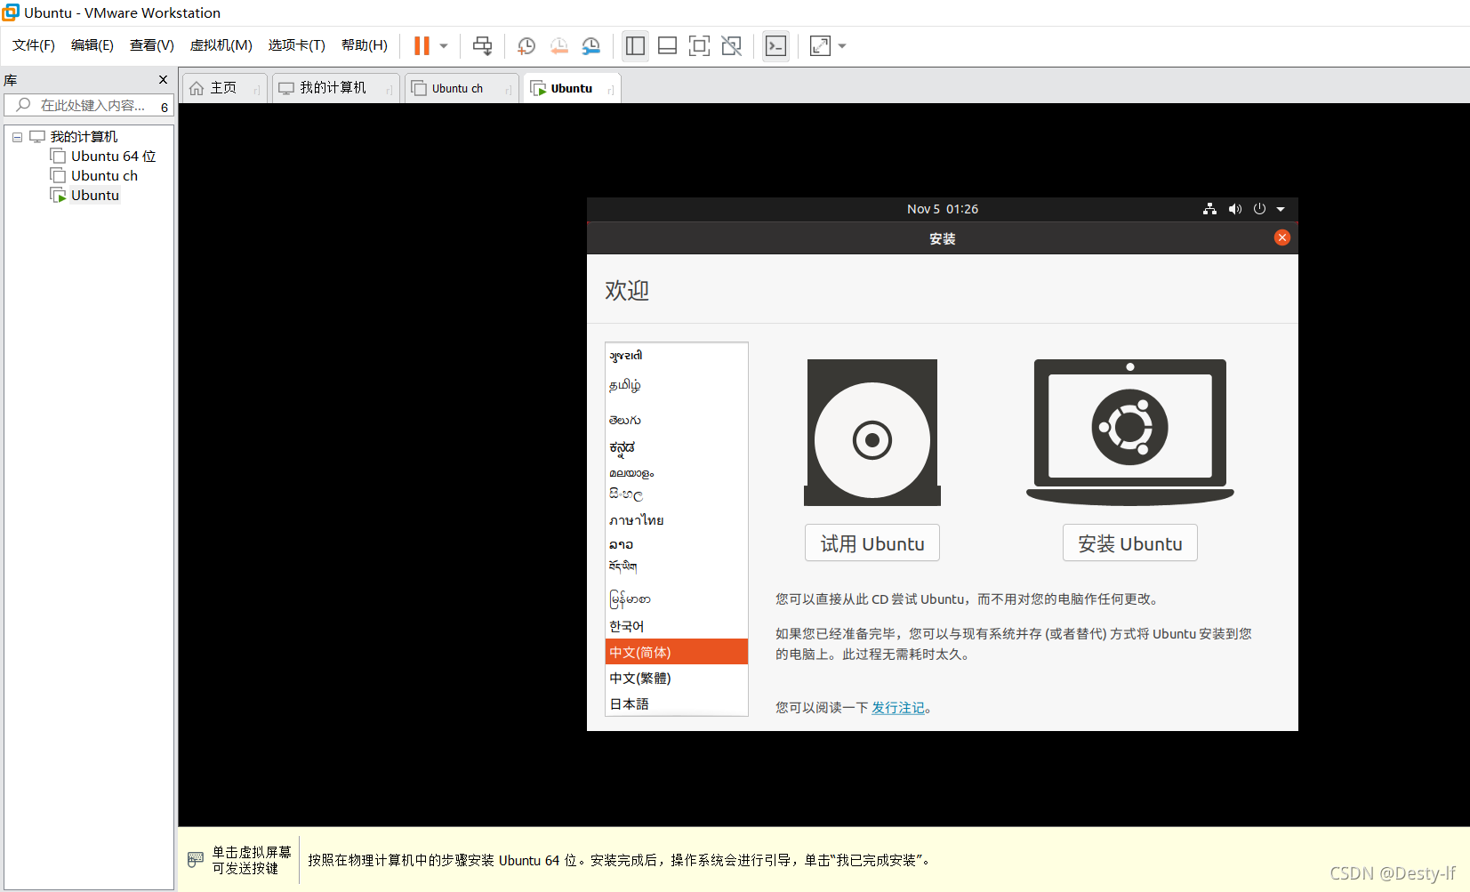Open the 发行注记 release notes link
The image size is (1470, 892).
click(x=898, y=708)
